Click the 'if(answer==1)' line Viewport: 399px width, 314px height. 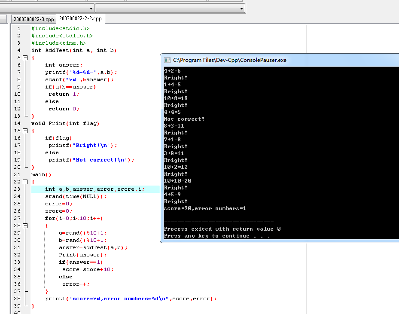pos(81,262)
